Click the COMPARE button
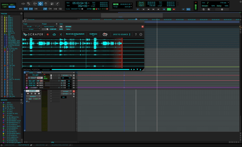 click(53, 29)
